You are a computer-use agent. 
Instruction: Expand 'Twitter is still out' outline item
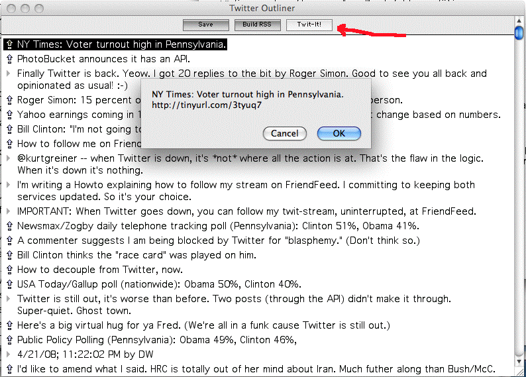9,299
